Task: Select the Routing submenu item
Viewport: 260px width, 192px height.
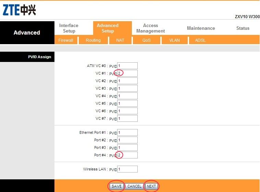Action: click(93, 40)
